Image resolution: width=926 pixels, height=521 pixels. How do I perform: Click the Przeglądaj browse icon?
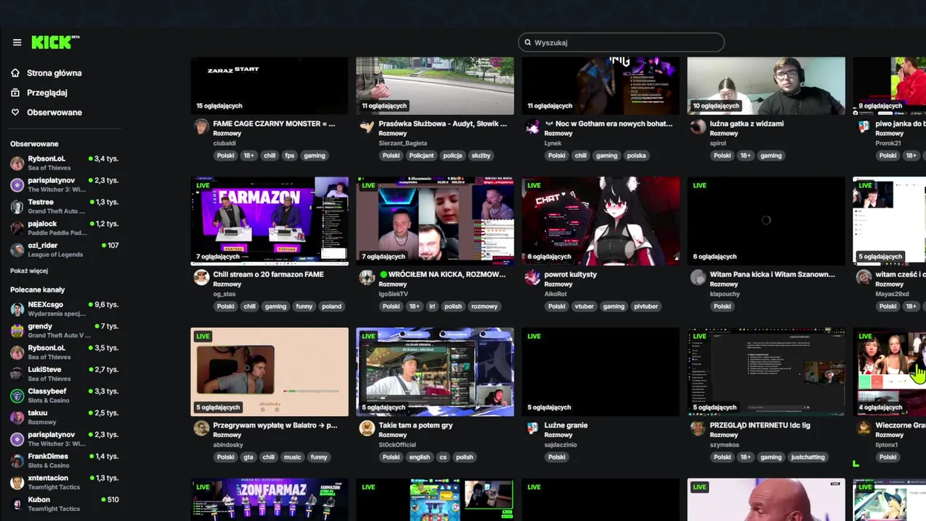point(15,93)
